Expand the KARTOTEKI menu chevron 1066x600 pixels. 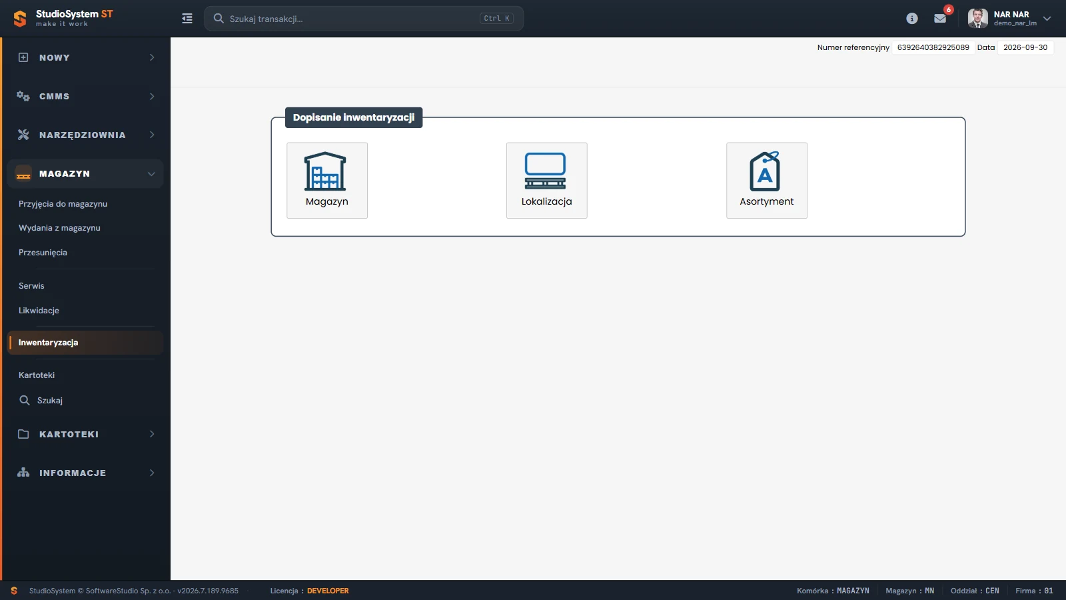point(152,434)
